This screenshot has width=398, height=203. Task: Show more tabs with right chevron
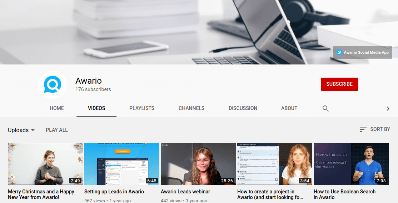pyautogui.click(x=388, y=109)
